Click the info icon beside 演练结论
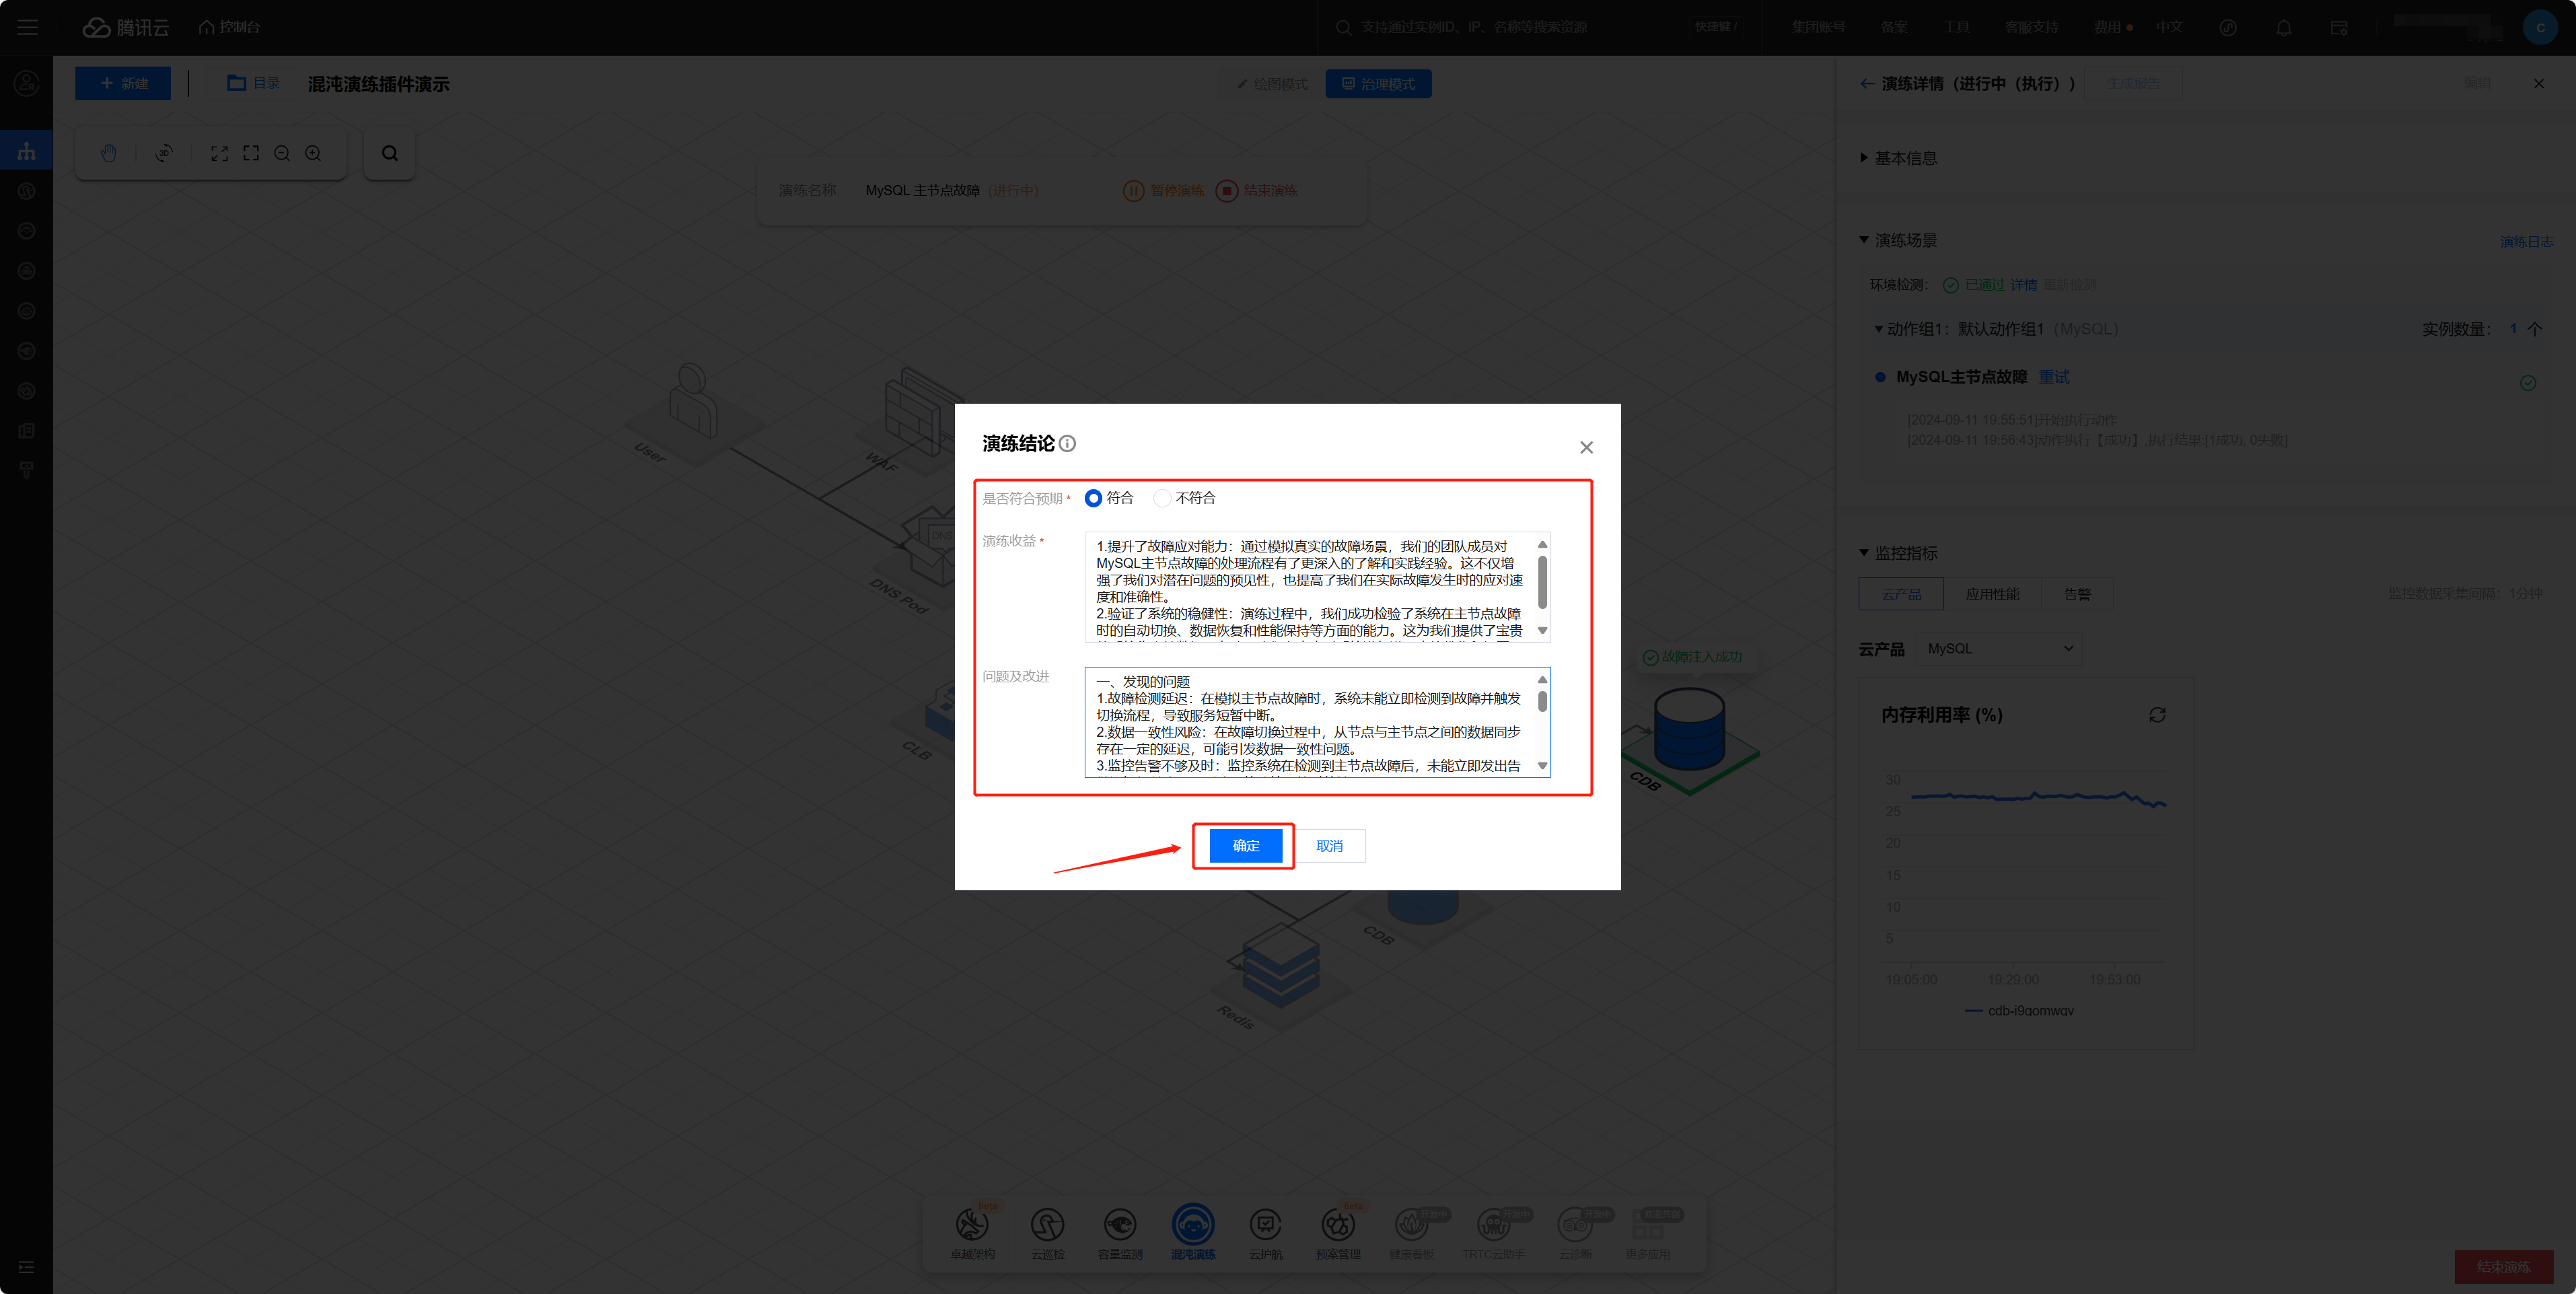 (1068, 443)
